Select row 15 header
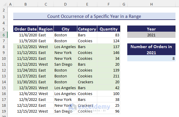The width and height of the screenshot is (179, 117). (x=4, y=88)
